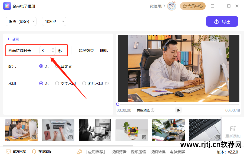This screenshot has height=157, width=244.
Task: Click the 金舟电子相册 app logo icon
Action: tap(6, 6)
